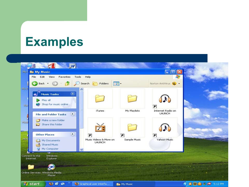Click the My Computer desktop icon
This screenshot has height=187, width=249.
(31, 65)
